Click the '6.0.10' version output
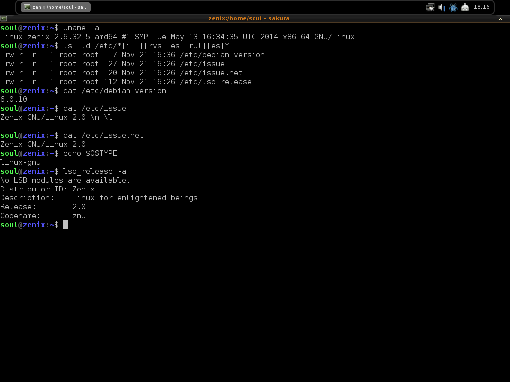The image size is (510, 382). (13, 99)
